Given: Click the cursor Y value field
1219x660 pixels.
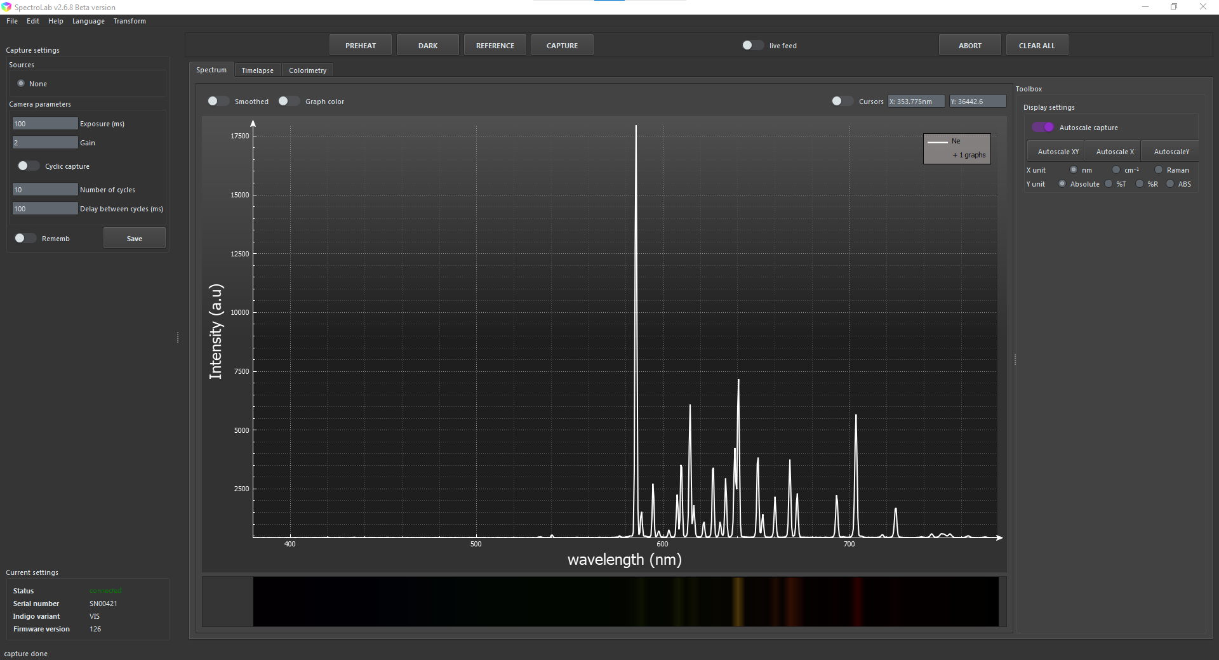Looking at the screenshot, I should tap(978, 101).
